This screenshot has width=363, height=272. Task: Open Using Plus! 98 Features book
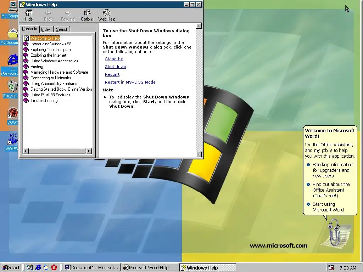(x=50, y=95)
